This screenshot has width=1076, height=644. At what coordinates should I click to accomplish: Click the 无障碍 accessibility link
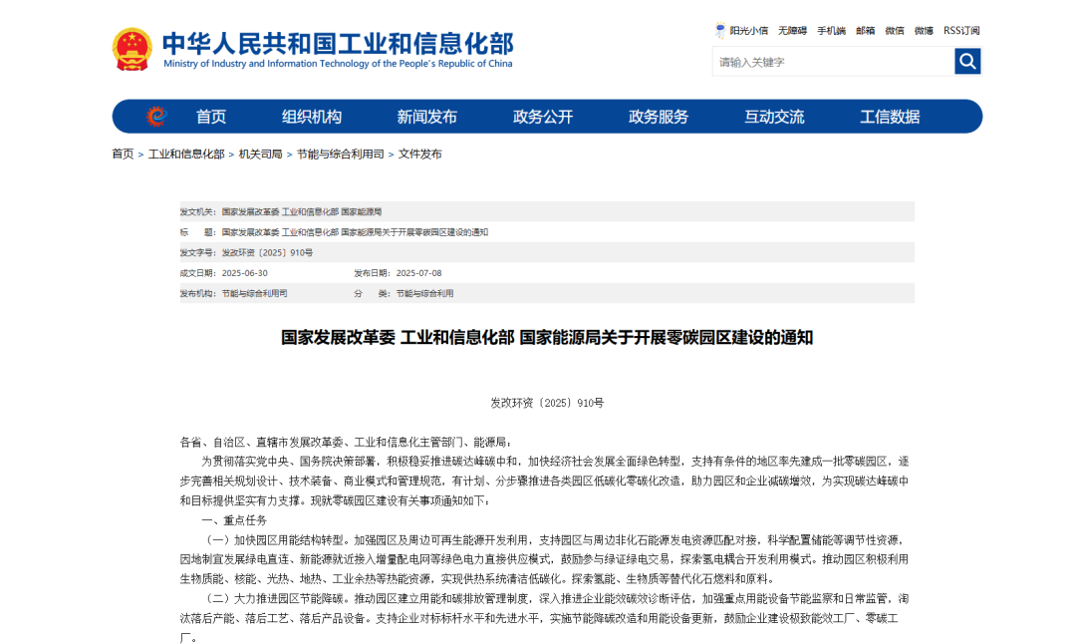pos(793,31)
